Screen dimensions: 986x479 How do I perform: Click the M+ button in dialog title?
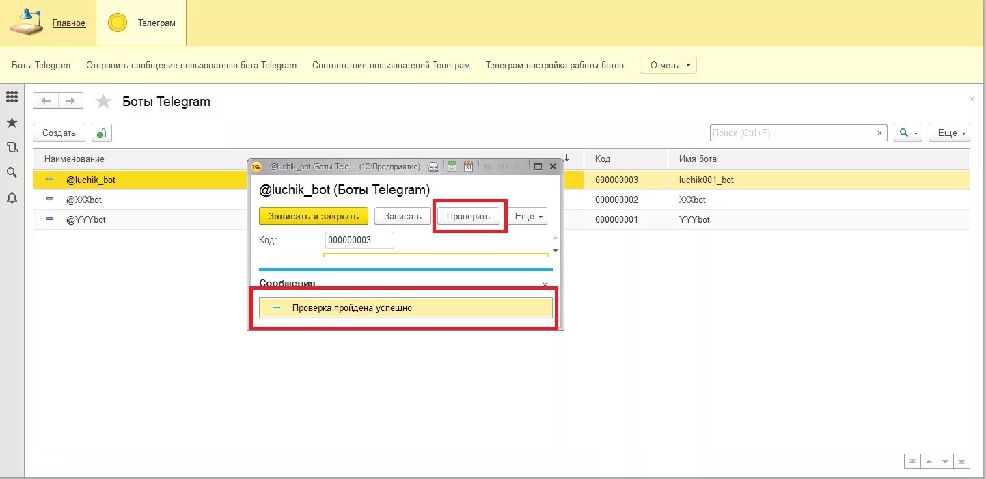503,166
